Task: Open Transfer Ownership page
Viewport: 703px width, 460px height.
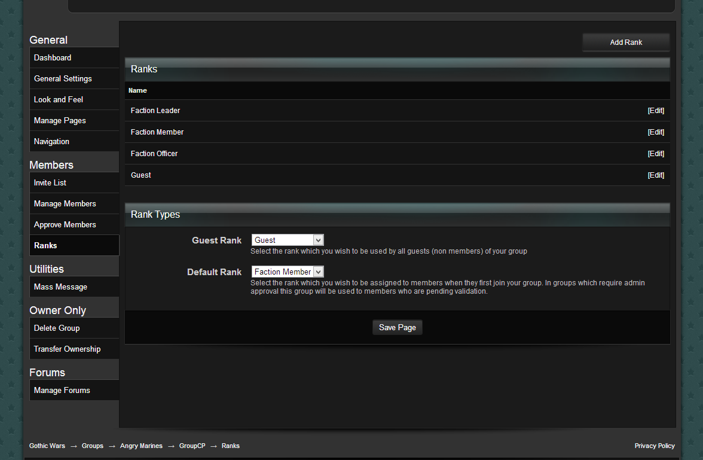Action: [x=74, y=349]
